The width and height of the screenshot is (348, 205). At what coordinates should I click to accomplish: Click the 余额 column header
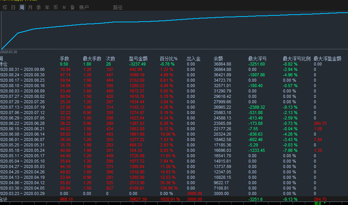coord(218,59)
